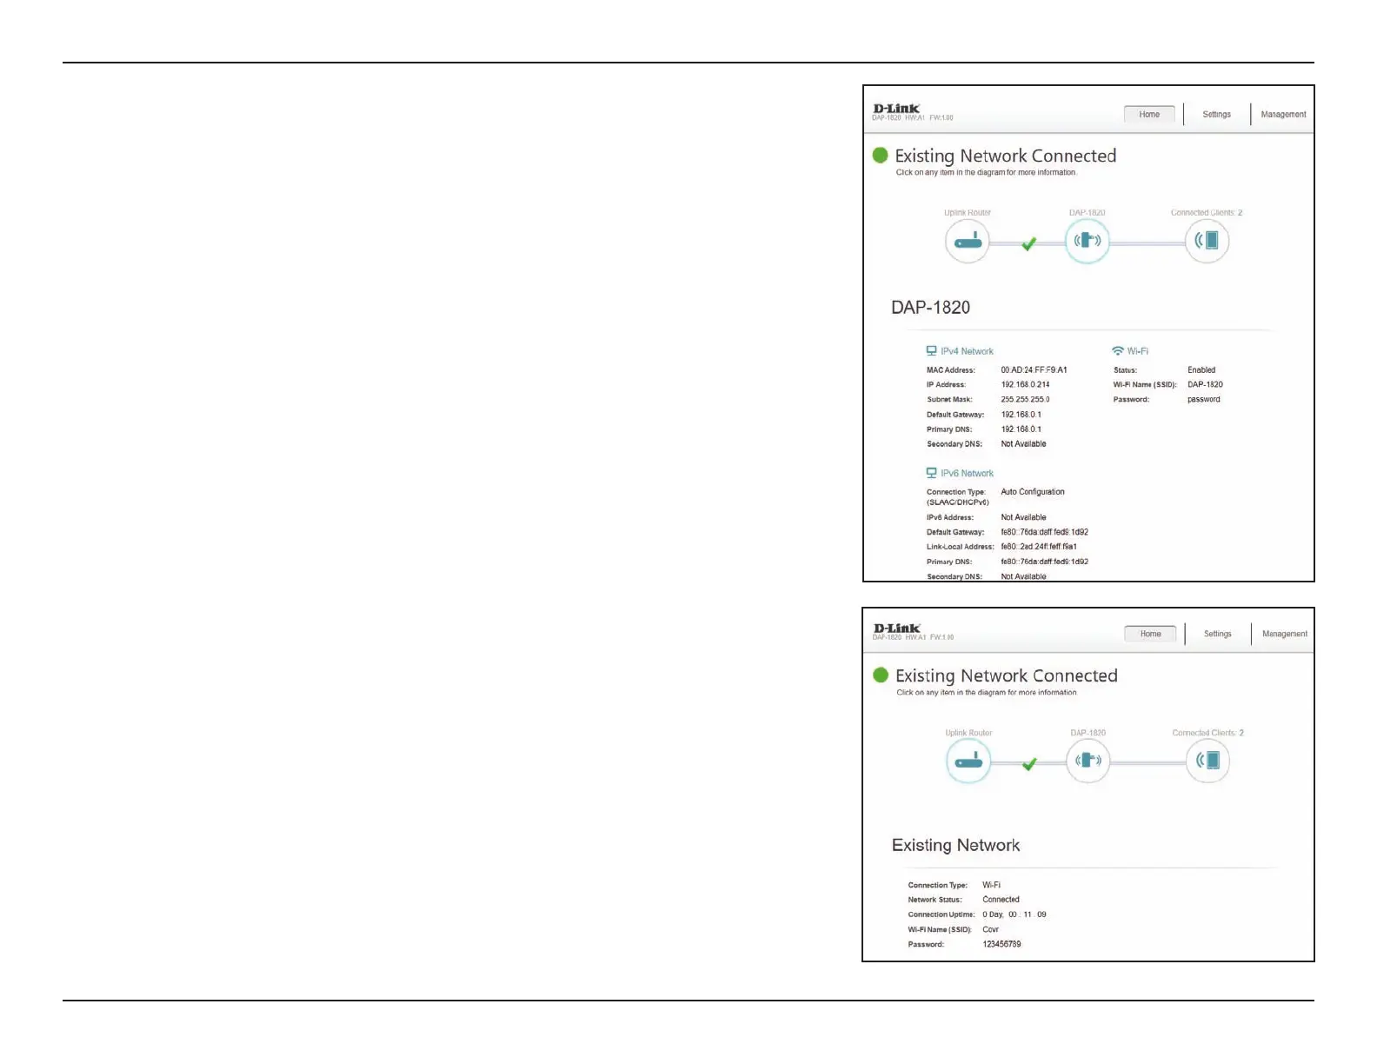Click the DAP-1820 extender icon on the Existing Network page
This screenshot has height=1064, width=1377.
pos(1088,761)
